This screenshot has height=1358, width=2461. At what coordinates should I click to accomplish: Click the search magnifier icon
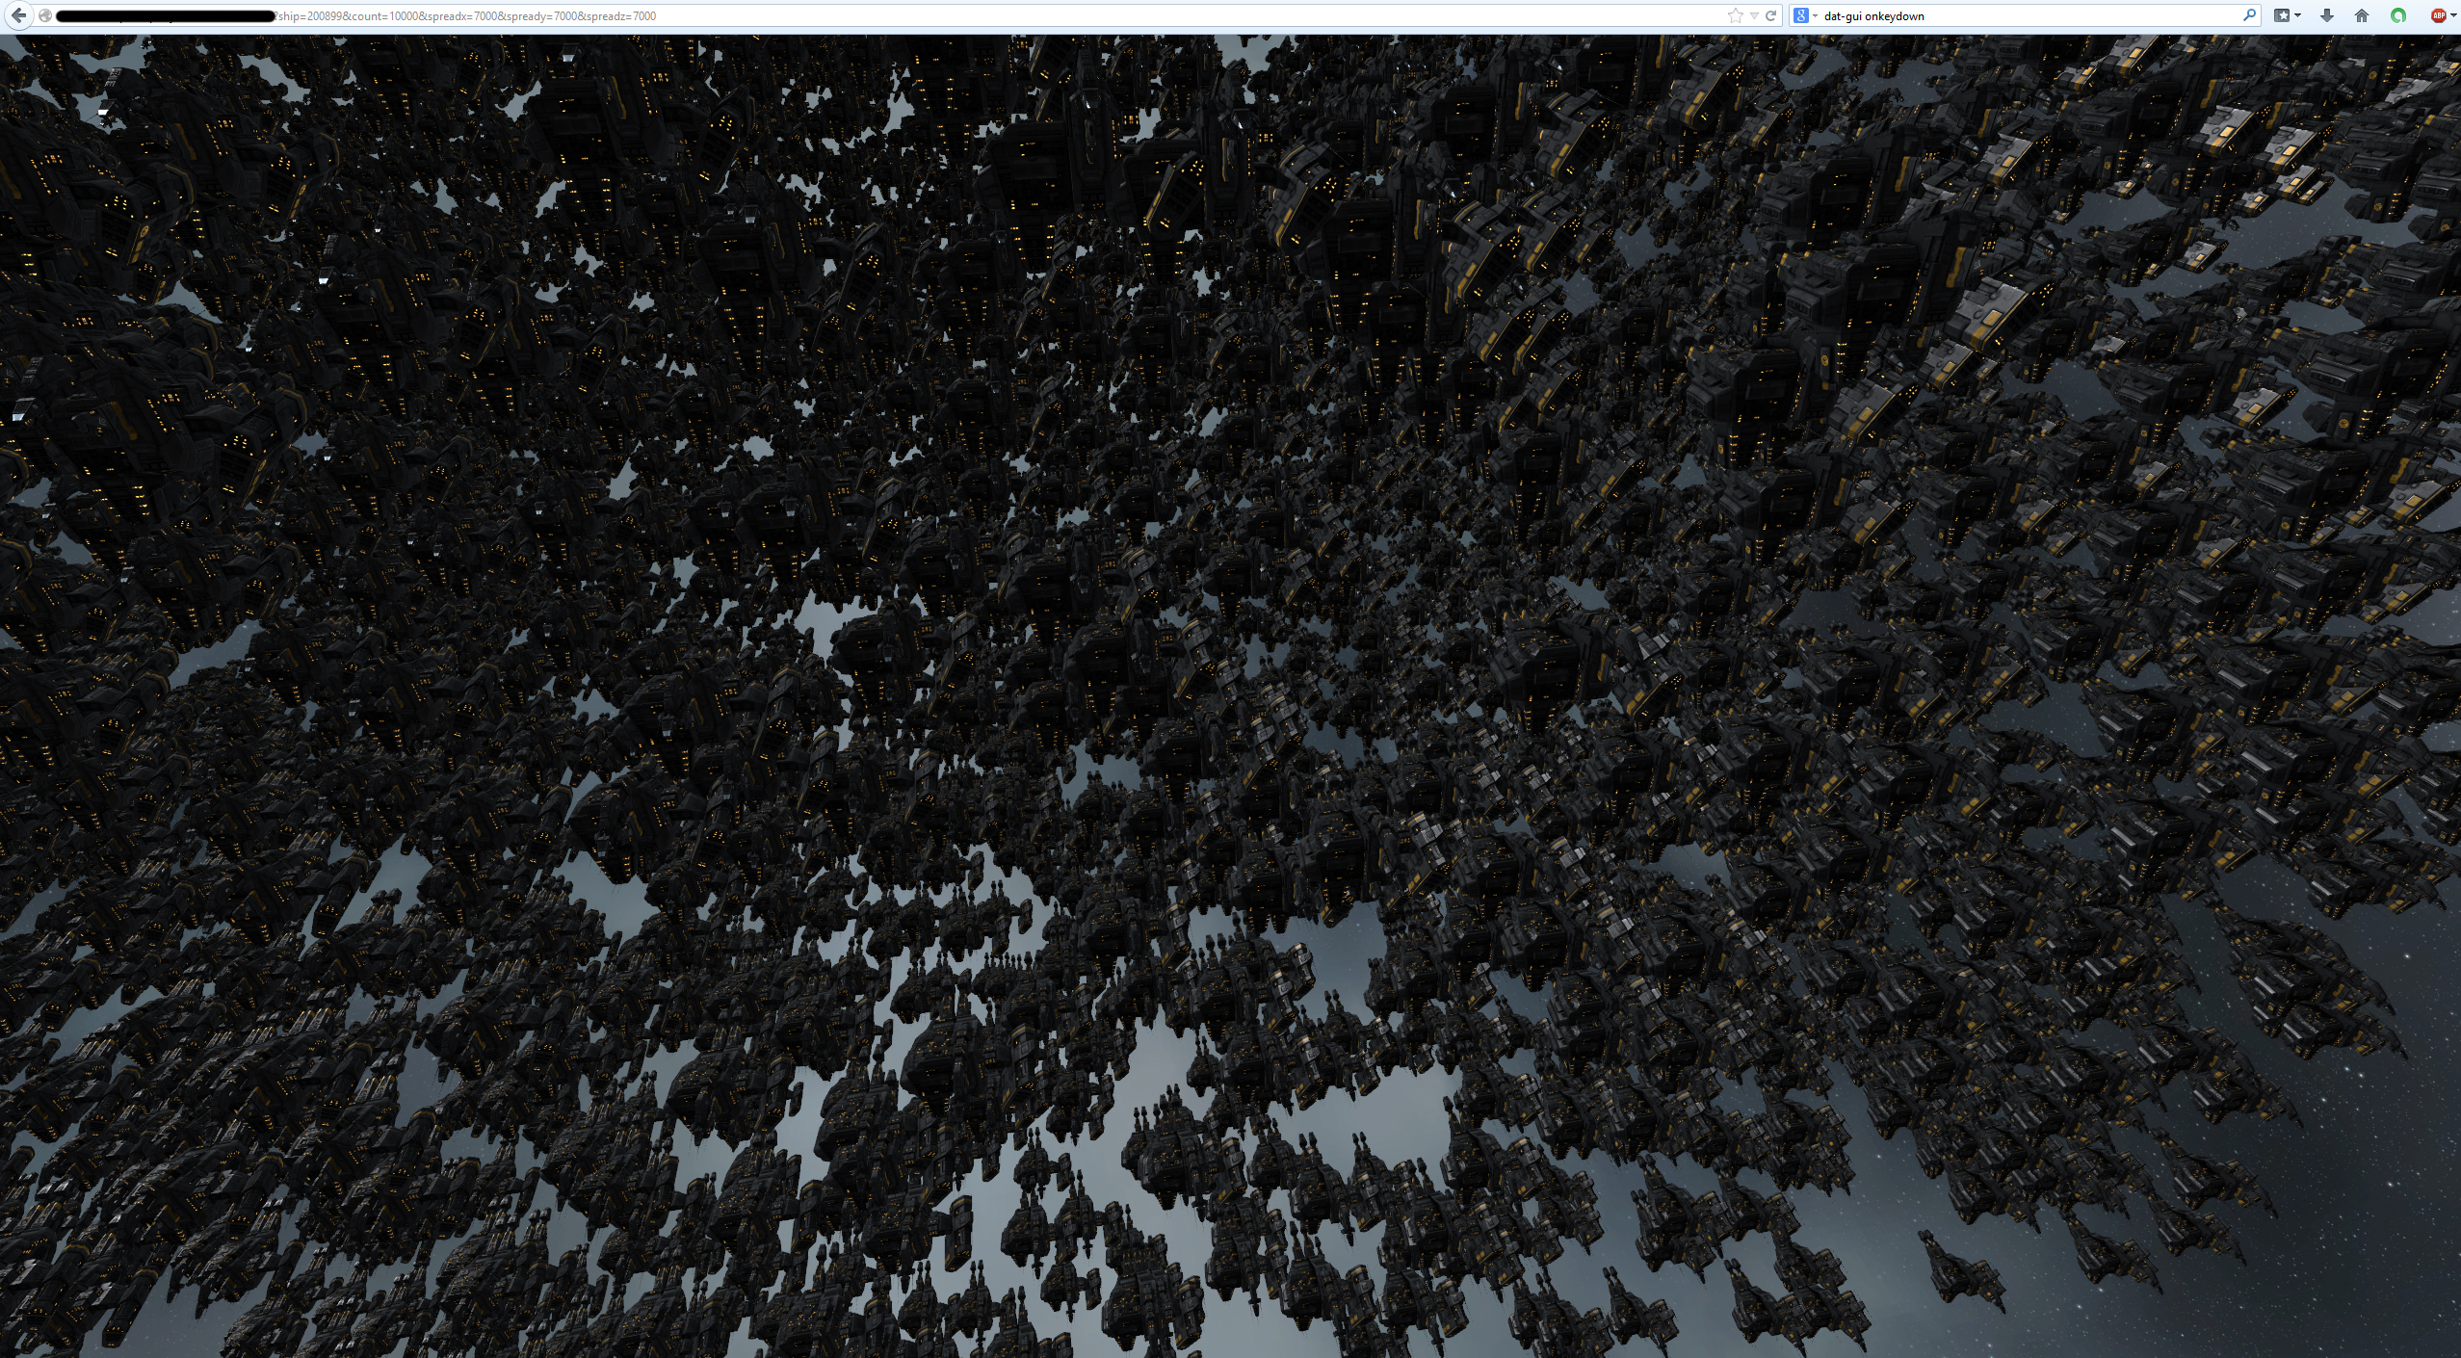pyautogui.click(x=2249, y=15)
